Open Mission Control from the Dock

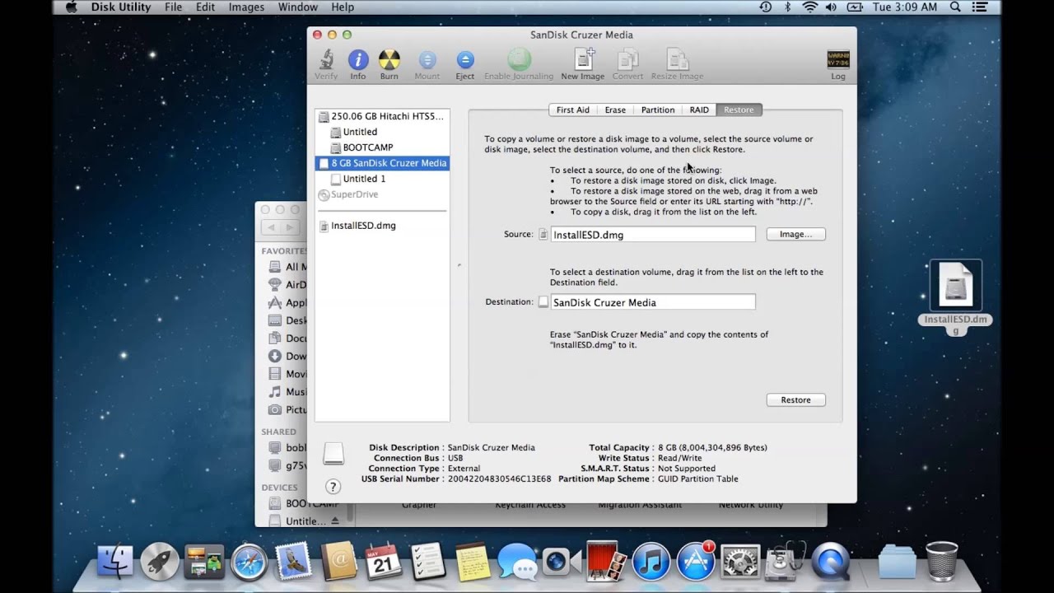(204, 562)
